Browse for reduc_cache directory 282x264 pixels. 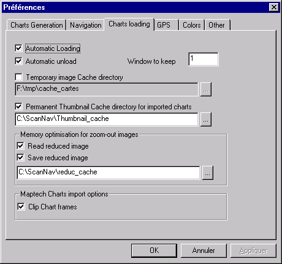(208, 173)
